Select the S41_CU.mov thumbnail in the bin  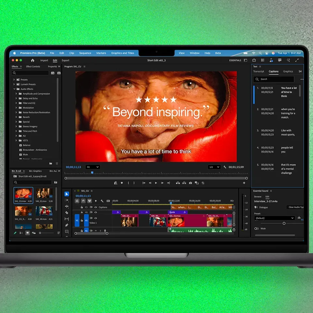(23, 195)
